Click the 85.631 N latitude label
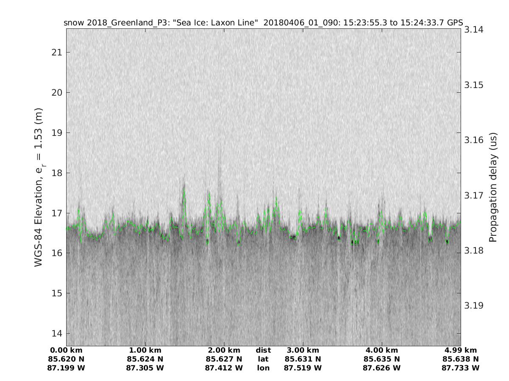The height and width of the screenshot is (381, 509). (x=303, y=359)
